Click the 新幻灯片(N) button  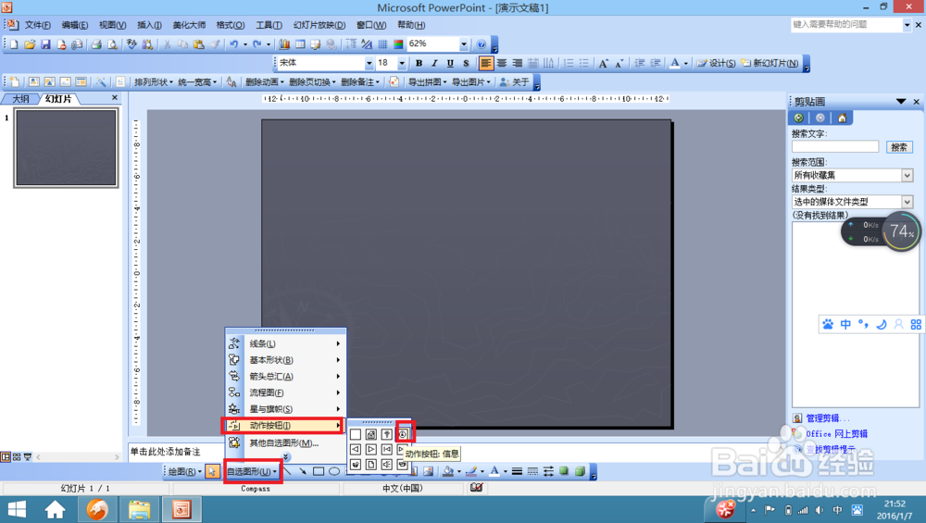tap(770, 63)
